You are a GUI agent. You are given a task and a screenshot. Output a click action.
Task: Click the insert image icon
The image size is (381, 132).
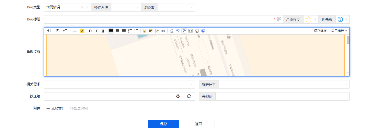tap(151, 31)
